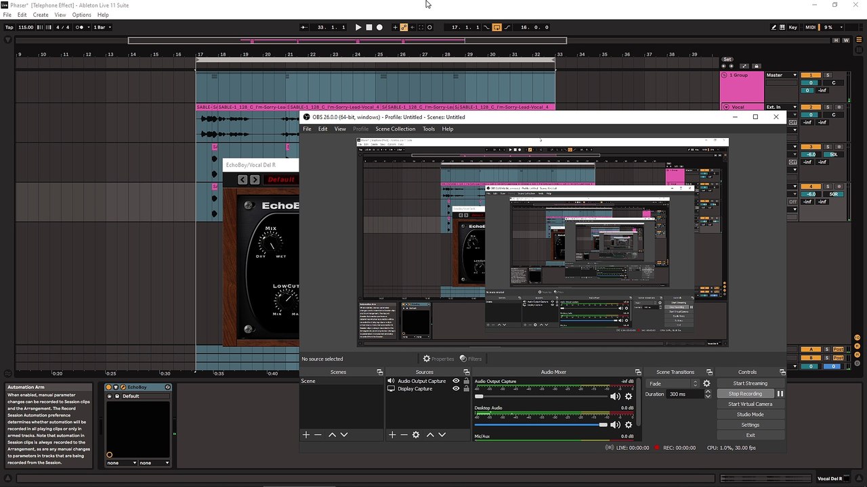Add a new source with plus icon
The image size is (867, 487).
point(392,435)
